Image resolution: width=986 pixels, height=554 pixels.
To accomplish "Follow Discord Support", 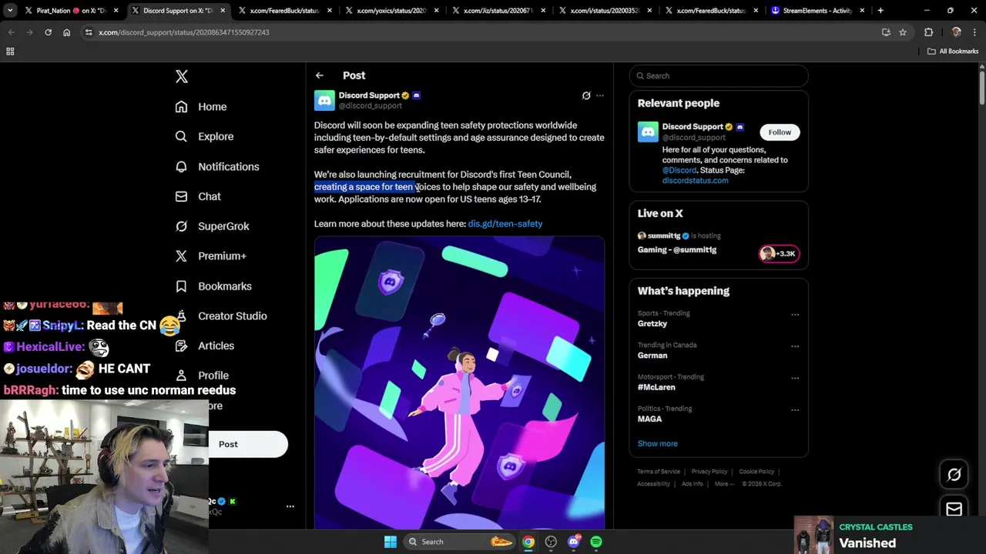I will 780,132.
